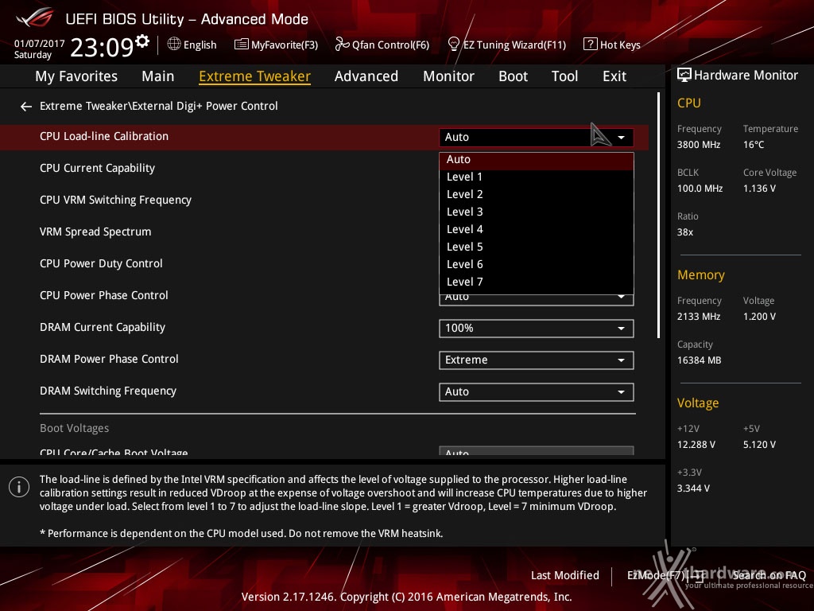The image size is (814, 611).
Task: Click the 23:09 clock display
Action: [102, 47]
